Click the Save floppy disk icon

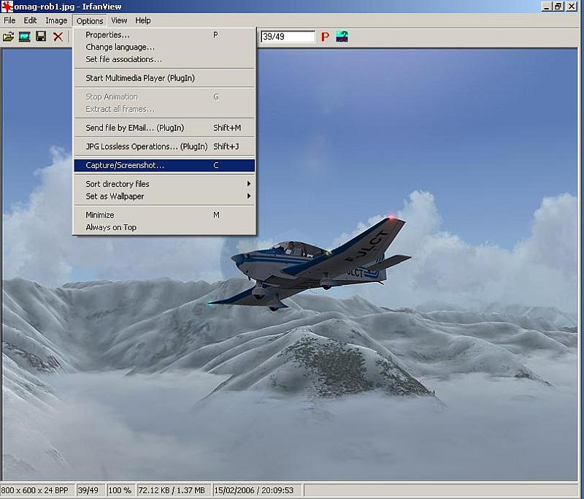41,37
